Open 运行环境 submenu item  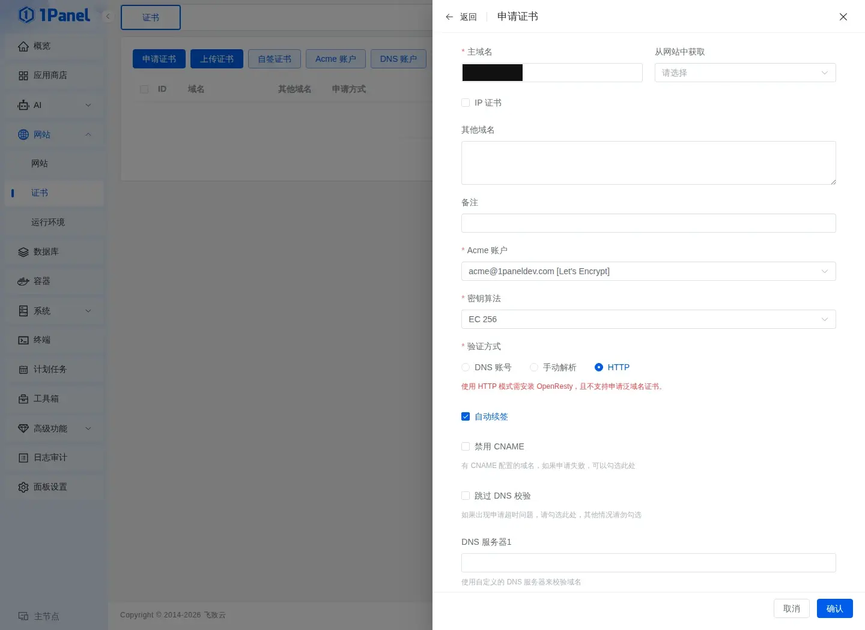[x=54, y=223]
